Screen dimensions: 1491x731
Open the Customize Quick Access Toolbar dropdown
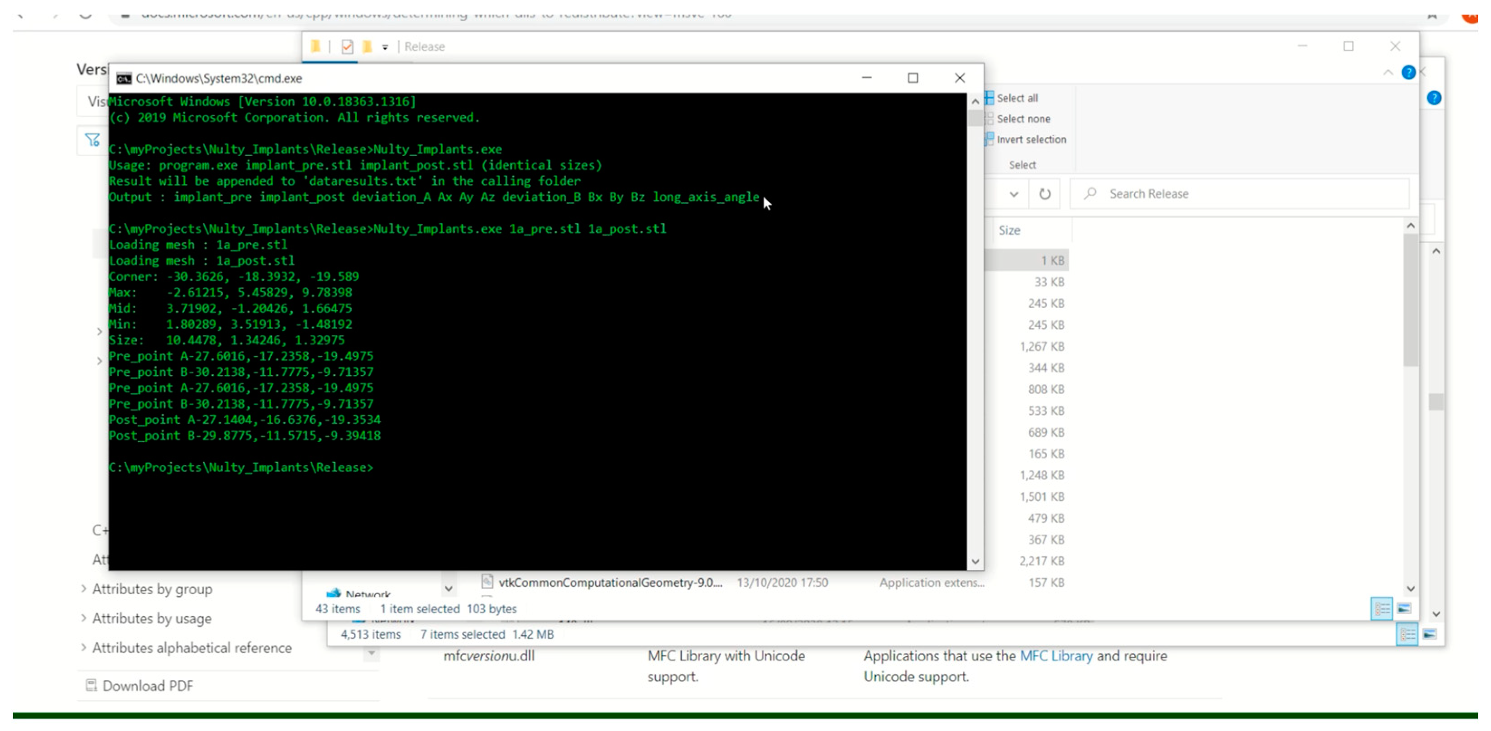[x=385, y=48]
